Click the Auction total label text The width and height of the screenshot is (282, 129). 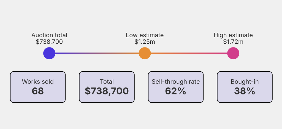tap(49, 35)
